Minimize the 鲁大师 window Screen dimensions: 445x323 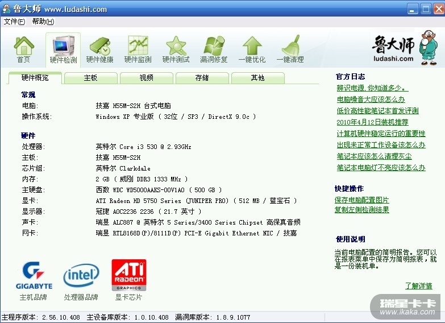pyautogui.click(x=413, y=9)
